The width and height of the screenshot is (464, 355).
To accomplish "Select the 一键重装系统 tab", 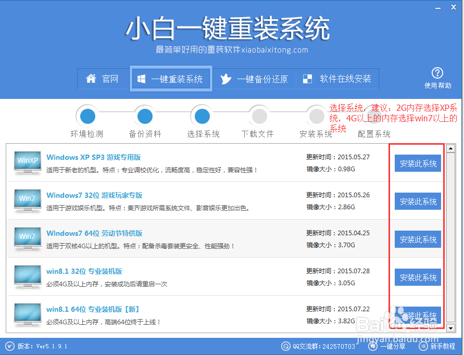I will [x=171, y=79].
